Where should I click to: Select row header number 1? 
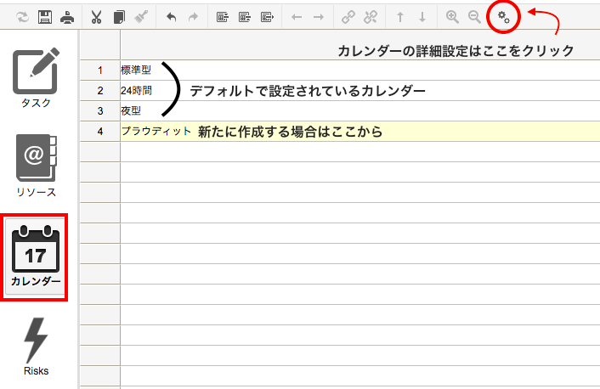pyautogui.click(x=100, y=70)
